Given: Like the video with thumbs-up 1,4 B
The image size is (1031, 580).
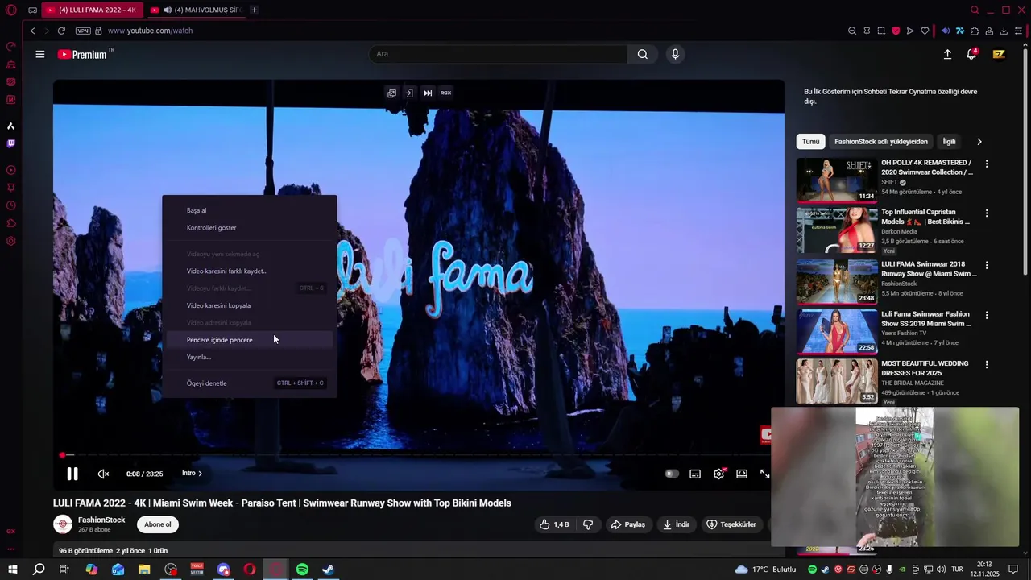Looking at the screenshot, I should pos(554,524).
